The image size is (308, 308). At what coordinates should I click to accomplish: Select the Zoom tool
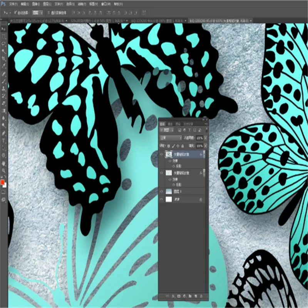3,170
